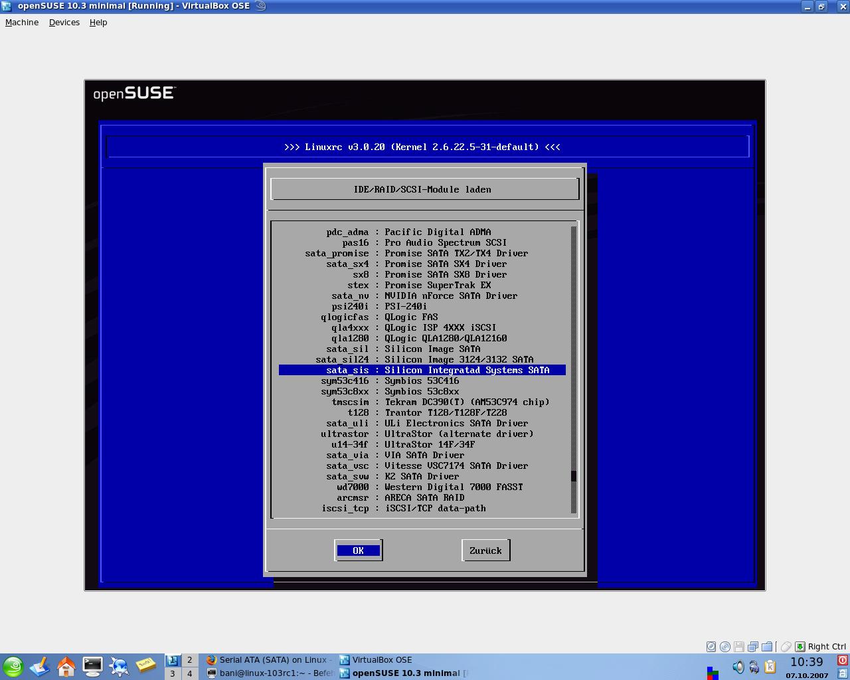Select stex Promise SuperTrak EX
The height and width of the screenshot is (680, 850).
click(422, 285)
